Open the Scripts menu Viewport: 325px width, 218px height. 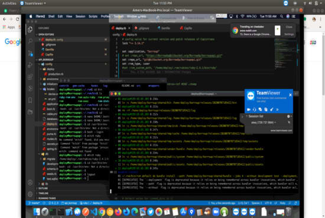coord(93,16)
